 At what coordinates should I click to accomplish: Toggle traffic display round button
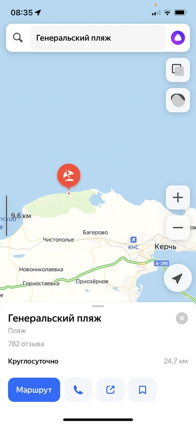tap(178, 100)
